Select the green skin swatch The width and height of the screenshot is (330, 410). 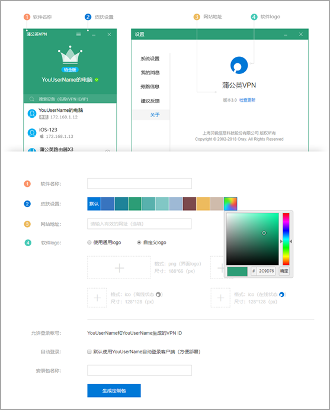[135, 204]
